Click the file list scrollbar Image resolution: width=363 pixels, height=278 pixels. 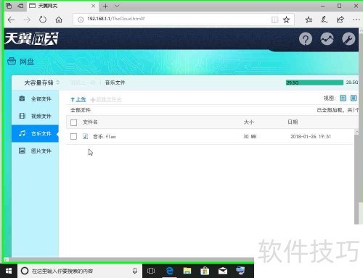(x=356, y=177)
